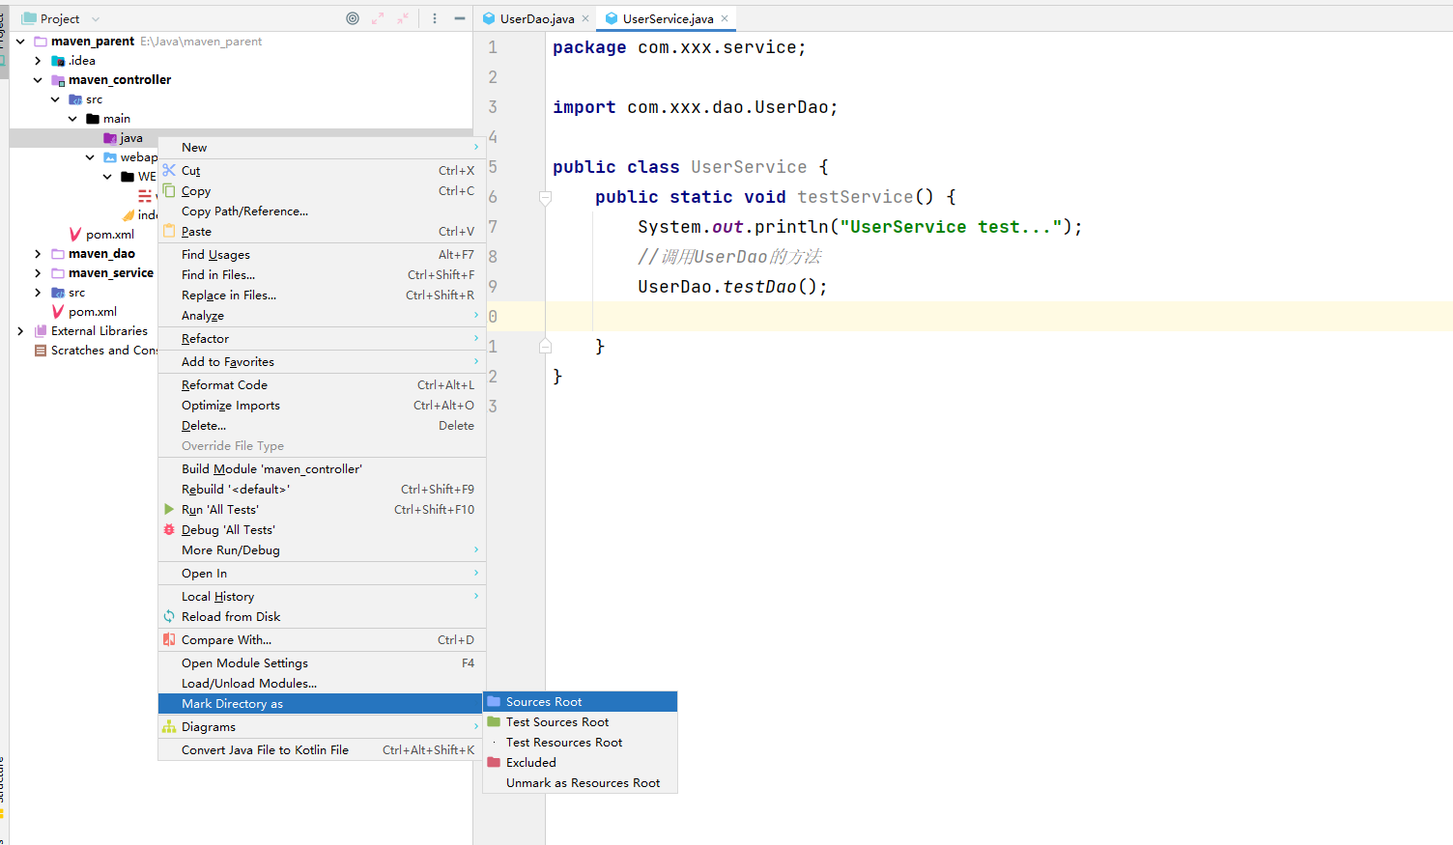Select Scratches and Consoles item
This screenshot has width=1453, height=845.
(95, 351)
